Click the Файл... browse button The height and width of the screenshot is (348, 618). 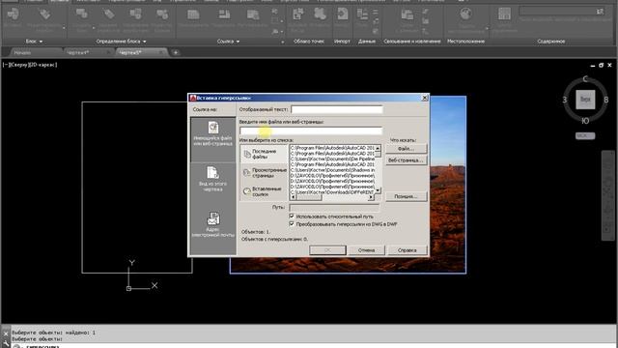(406, 149)
